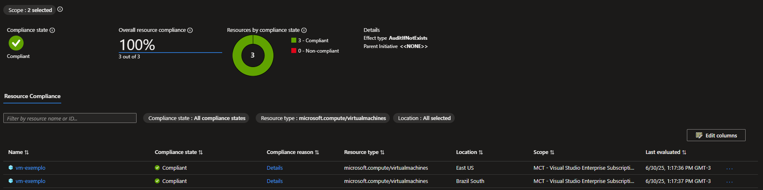Open Resource type filter dropdown
Image resolution: width=763 pixels, height=190 pixels.
[x=323, y=118]
